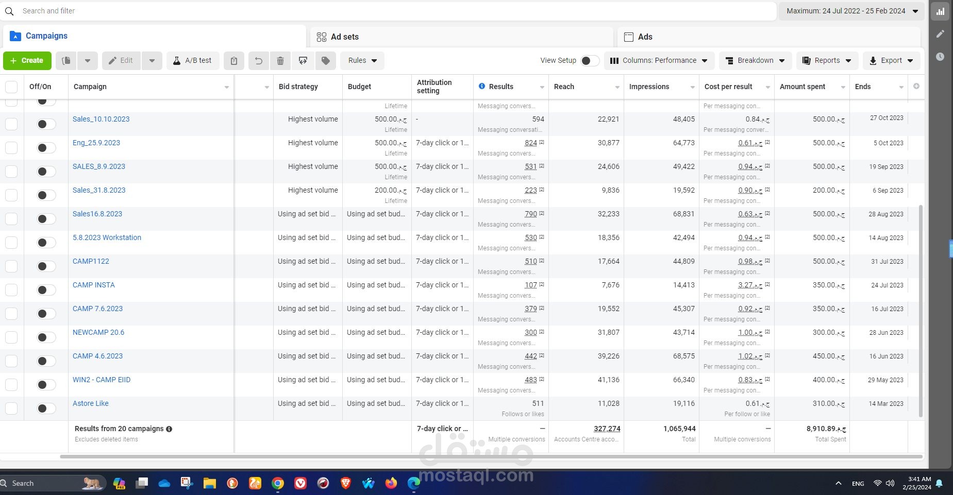The image size is (953, 495).
Task: Switch to the Ads tab
Action: pos(768,37)
